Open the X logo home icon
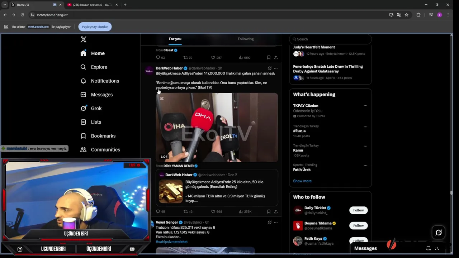This screenshot has height=258, width=459. [84, 39]
